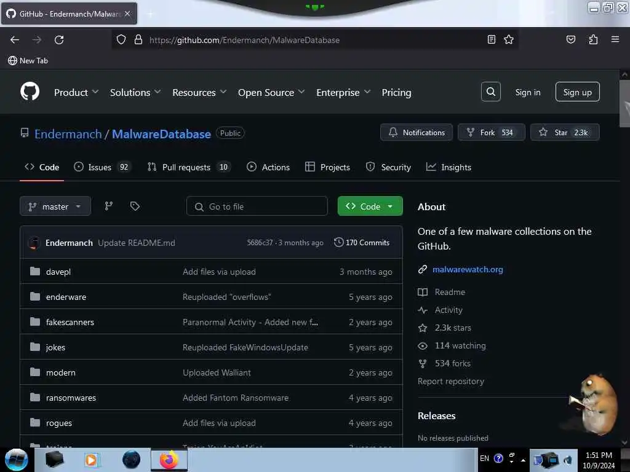View tags icon next to branches
Viewport: 630px width, 472px height.
(135, 206)
